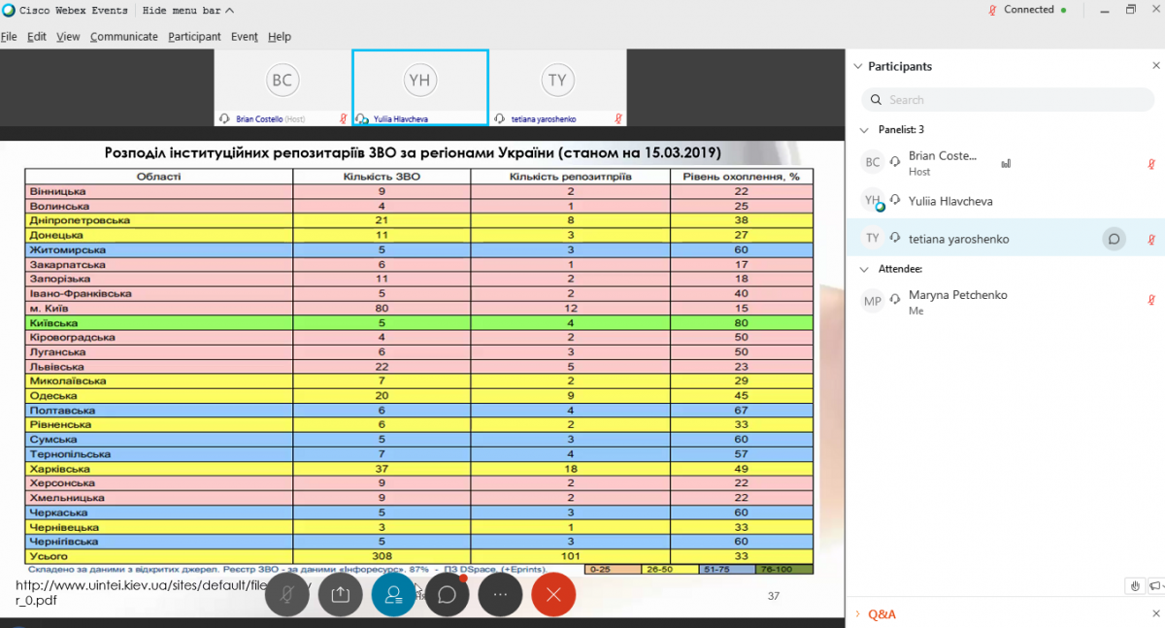Image resolution: width=1165 pixels, height=628 pixels.
Task: Click Hide menu bar
Action: (x=187, y=11)
